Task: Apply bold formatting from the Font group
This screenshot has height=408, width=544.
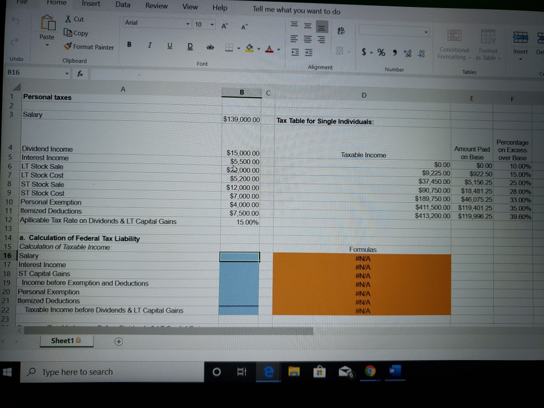Action: click(129, 46)
